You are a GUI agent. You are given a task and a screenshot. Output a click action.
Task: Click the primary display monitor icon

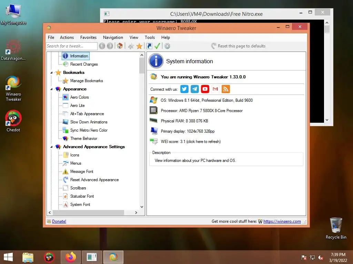[x=154, y=131]
